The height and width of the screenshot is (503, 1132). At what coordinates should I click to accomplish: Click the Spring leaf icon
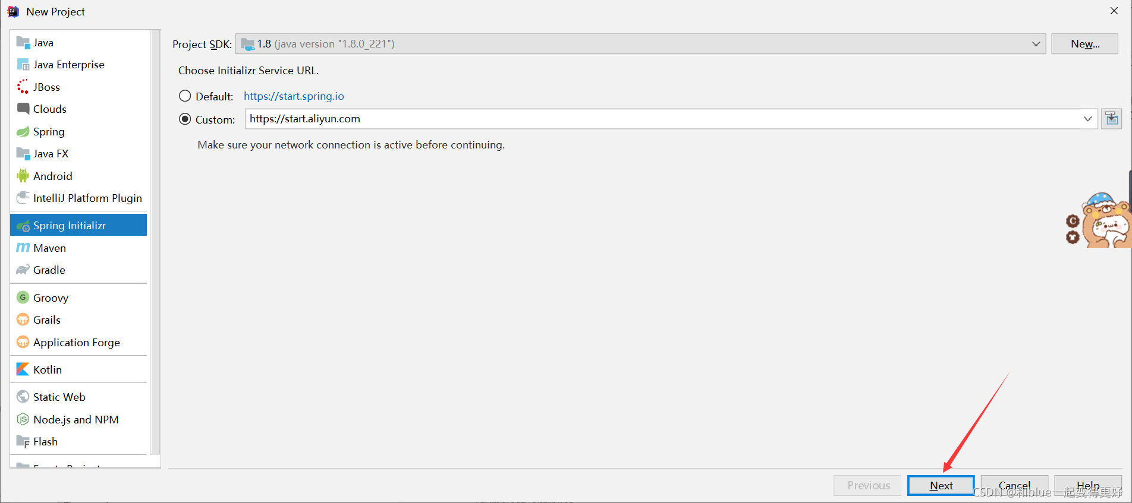[23, 131]
